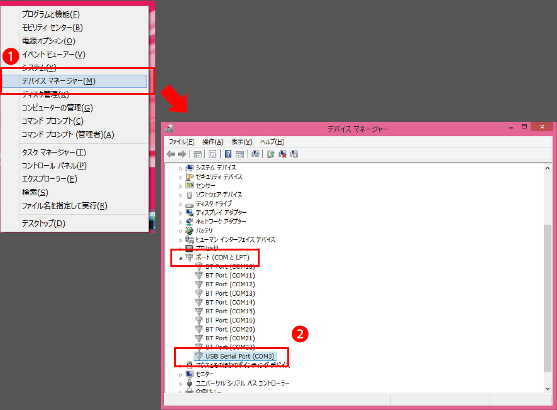Maximize the Device Manager window
The image size is (557, 410).
524,127
